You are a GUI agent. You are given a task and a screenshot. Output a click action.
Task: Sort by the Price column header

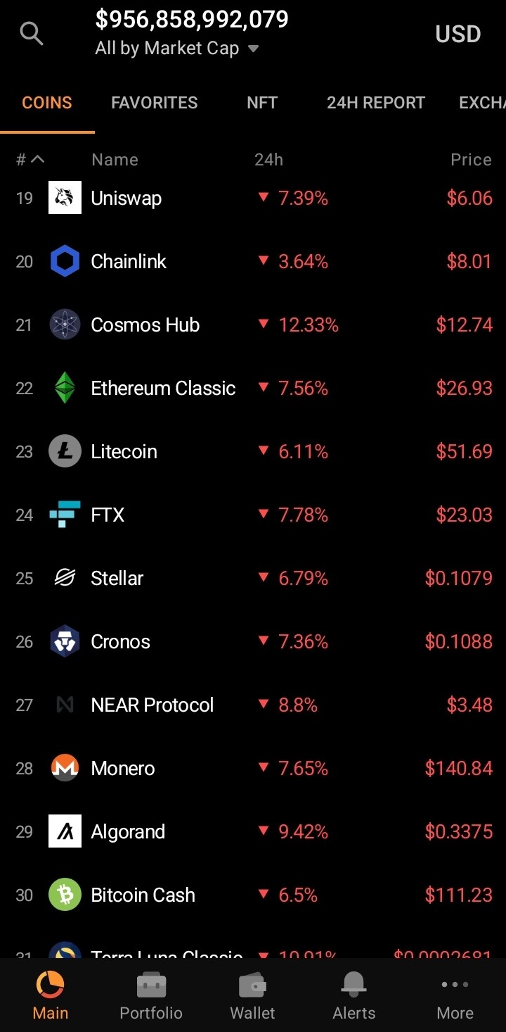(x=471, y=160)
